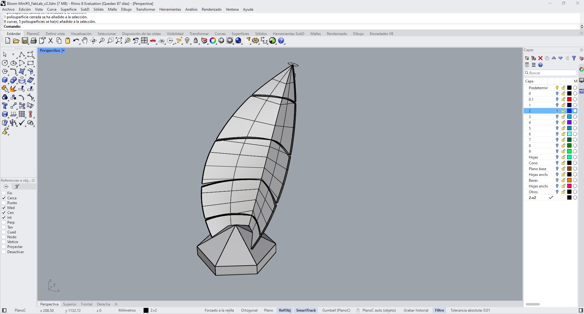
Task: Open the Perspectiva viewport title dropdown arrow
Action: click(x=63, y=51)
